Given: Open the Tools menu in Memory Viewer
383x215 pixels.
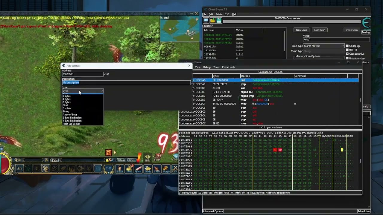Looking at the screenshot, I should click(x=216, y=67).
